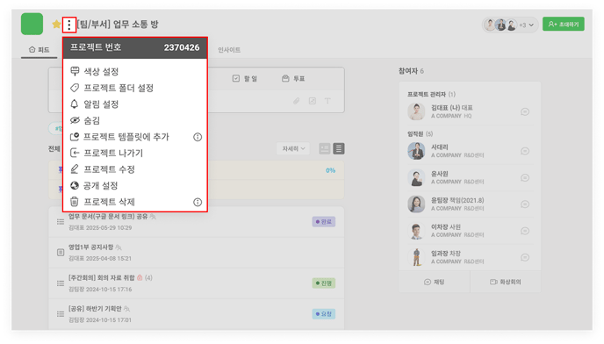
Task: Select the 투표 post type
Action: [x=293, y=79]
